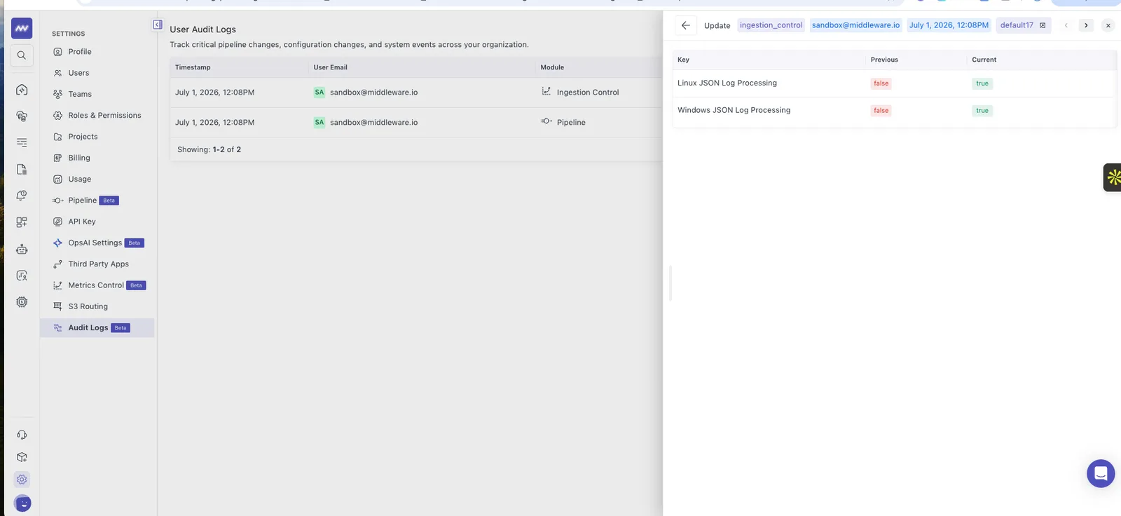The width and height of the screenshot is (1121, 516).
Task: Open the logs list icon in the rail
Action: pos(22,142)
